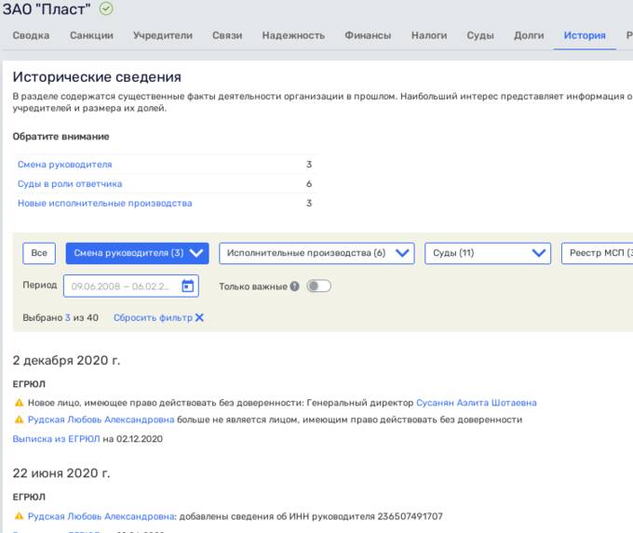Open the Новые исполнительные производства link

pyautogui.click(x=105, y=204)
